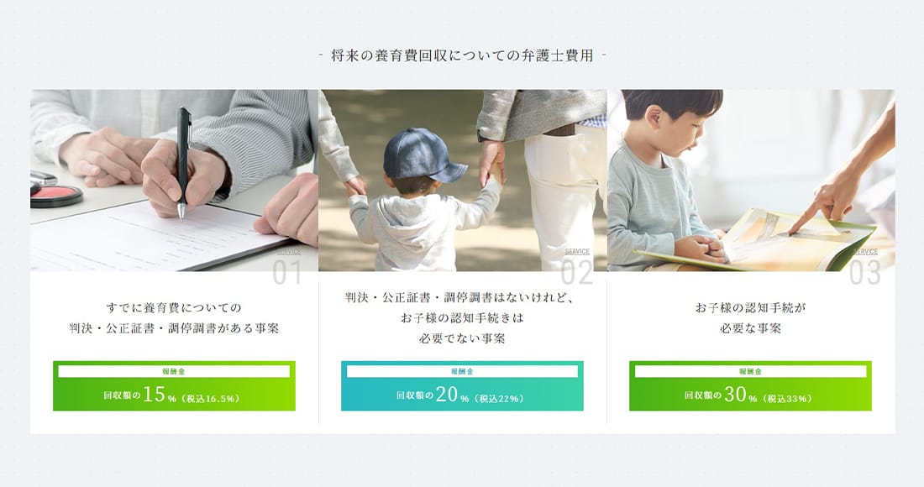Click the child holding hands photo
Image resolution: width=924 pixels, height=487 pixels.
463,181
